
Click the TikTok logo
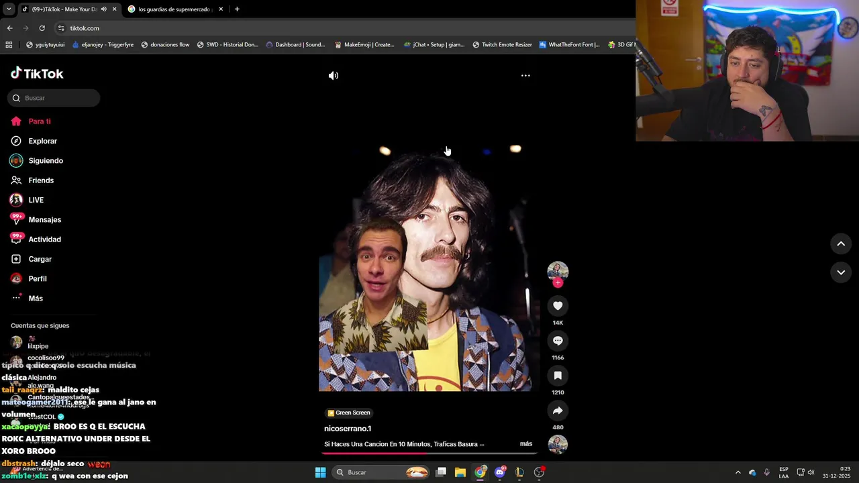pyautogui.click(x=37, y=74)
